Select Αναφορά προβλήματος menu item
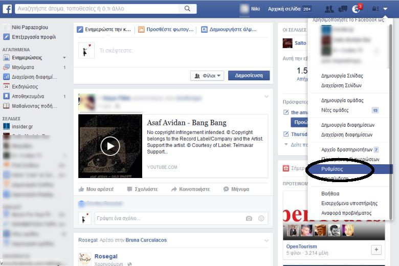The height and width of the screenshot is (266, 399). (346, 213)
